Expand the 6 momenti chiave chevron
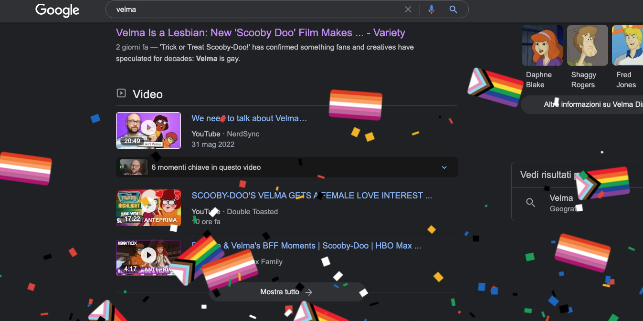 tap(444, 167)
